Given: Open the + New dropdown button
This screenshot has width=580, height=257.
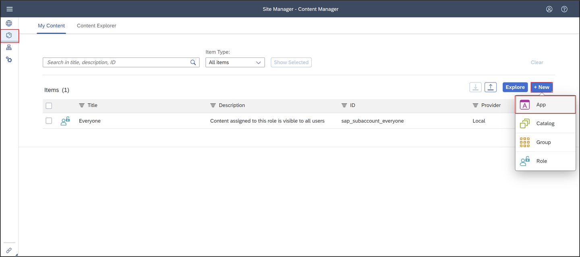Looking at the screenshot, I should click(541, 87).
